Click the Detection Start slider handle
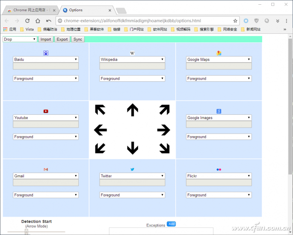The height and width of the screenshot is (235, 293). pyautogui.click(x=27, y=232)
